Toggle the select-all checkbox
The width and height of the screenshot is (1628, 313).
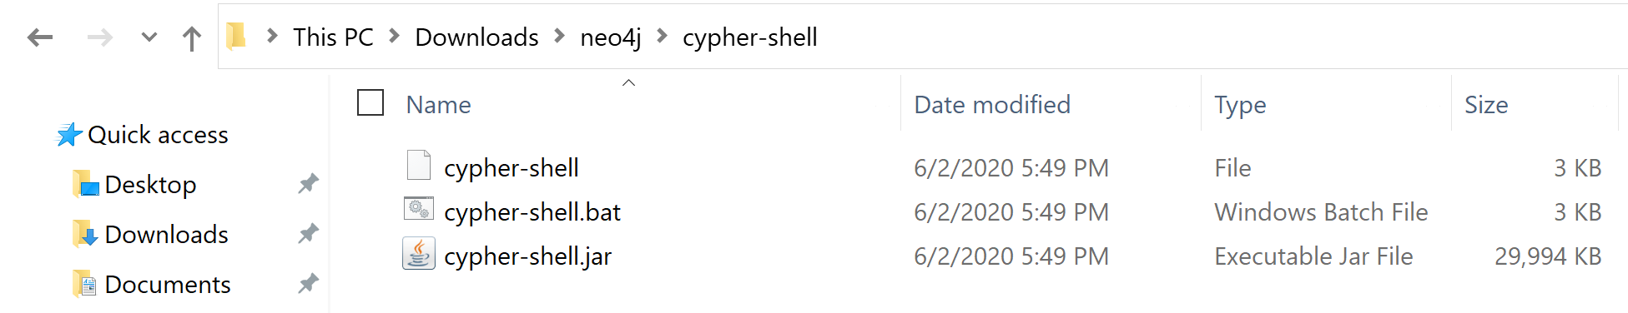click(370, 103)
